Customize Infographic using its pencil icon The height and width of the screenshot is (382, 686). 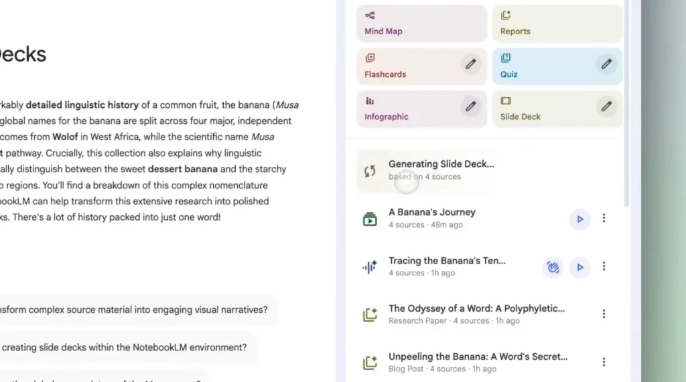pyautogui.click(x=471, y=107)
